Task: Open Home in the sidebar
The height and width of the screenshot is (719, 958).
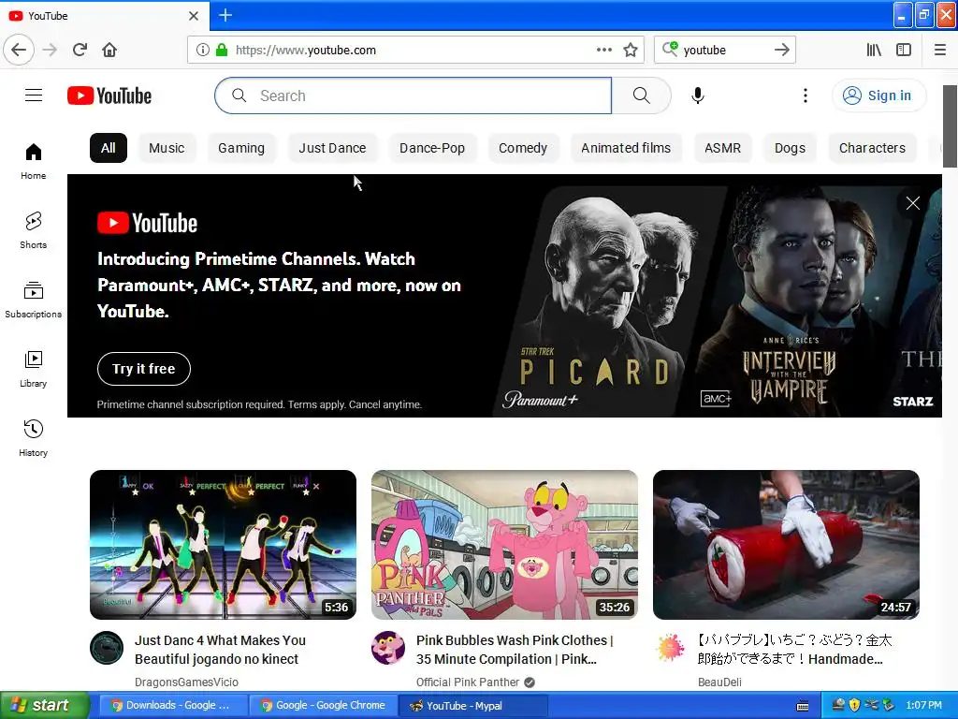Action: point(33,161)
